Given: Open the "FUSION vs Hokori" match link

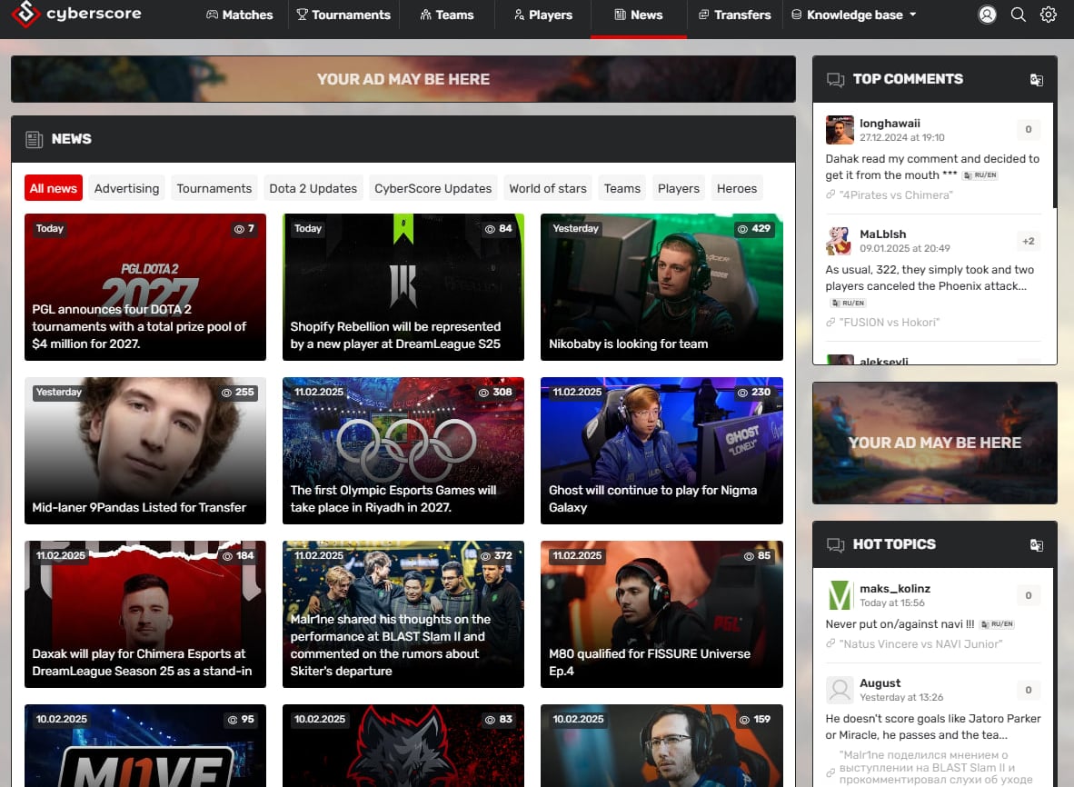Looking at the screenshot, I should [x=889, y=323].
